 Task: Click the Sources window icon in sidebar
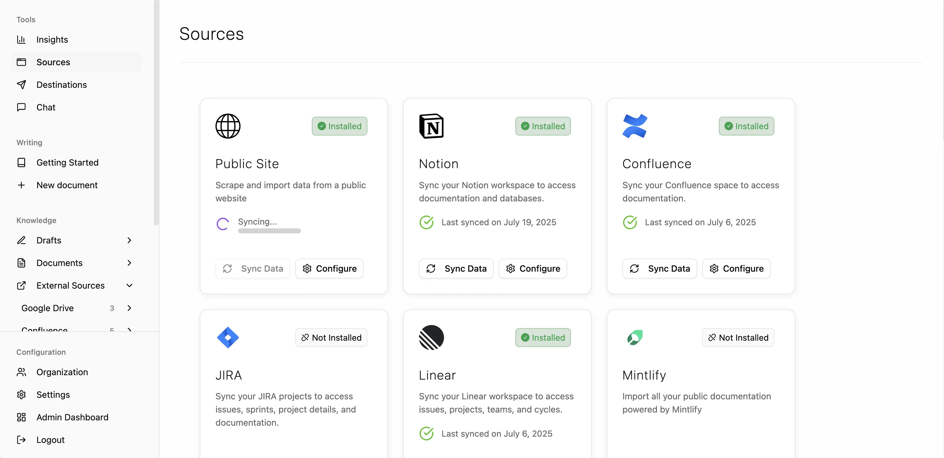[x=21, y=62]
